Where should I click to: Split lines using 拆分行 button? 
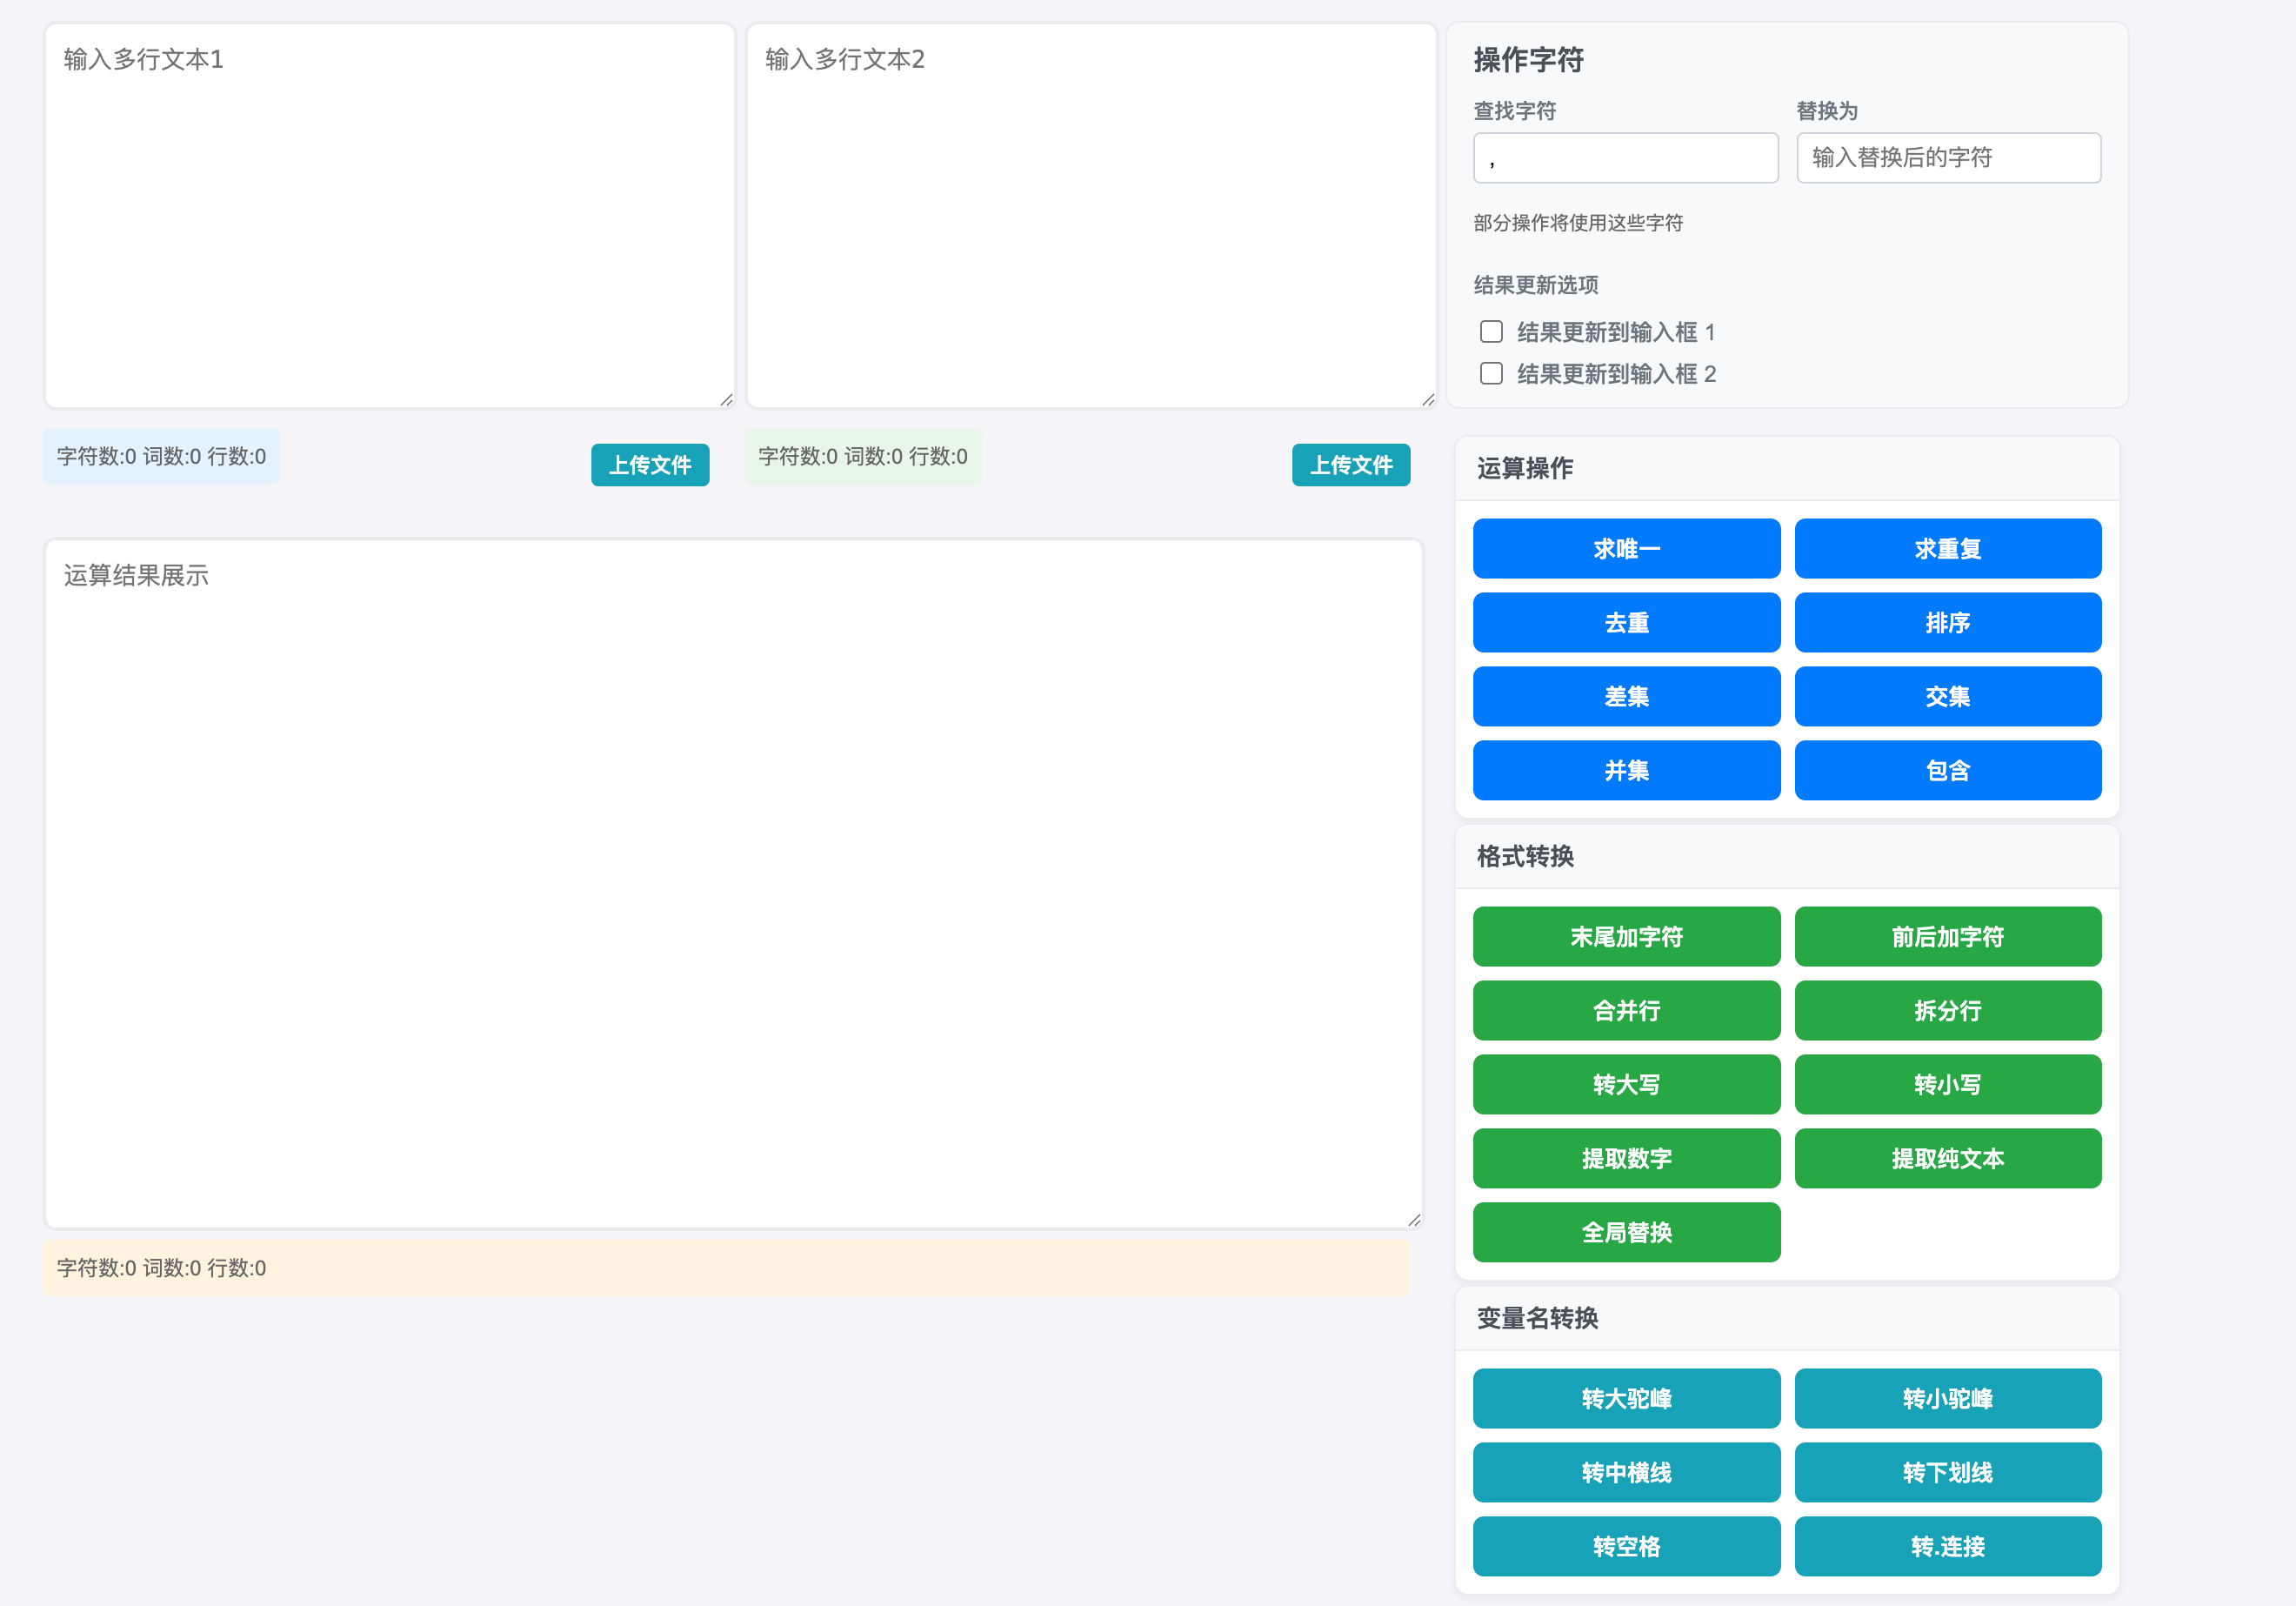[x=1947, y=1011]
